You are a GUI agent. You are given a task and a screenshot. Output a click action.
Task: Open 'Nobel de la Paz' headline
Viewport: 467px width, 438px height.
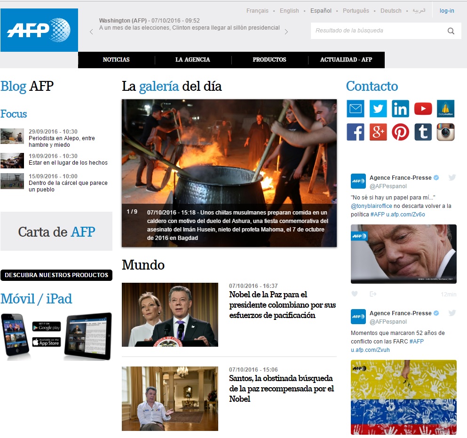(x=282, y=305)
